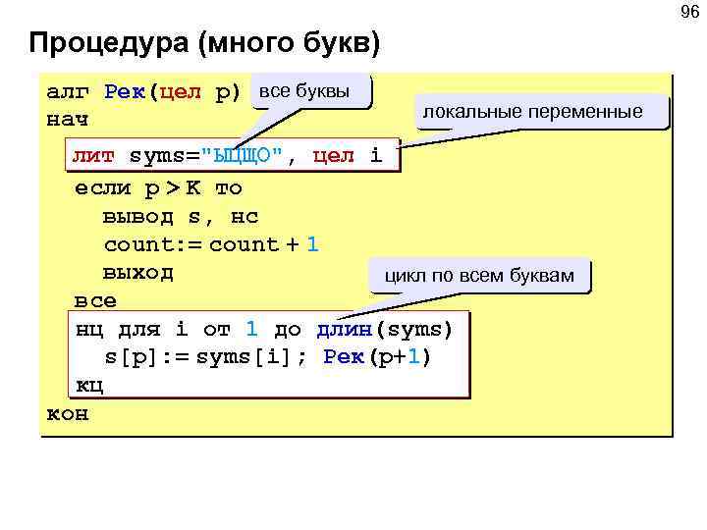The height and width of the screenshot is (530, 707).
Task: Click the condition line "если p > K то"
Action: point(158,188)
